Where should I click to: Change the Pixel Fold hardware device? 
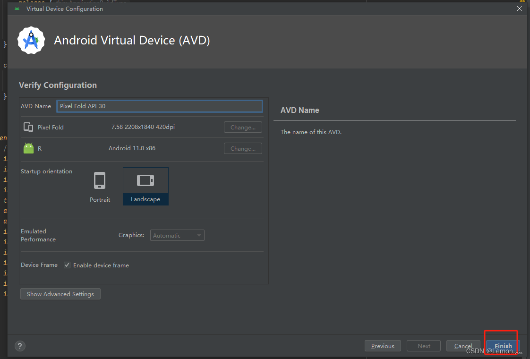(243, 127)
